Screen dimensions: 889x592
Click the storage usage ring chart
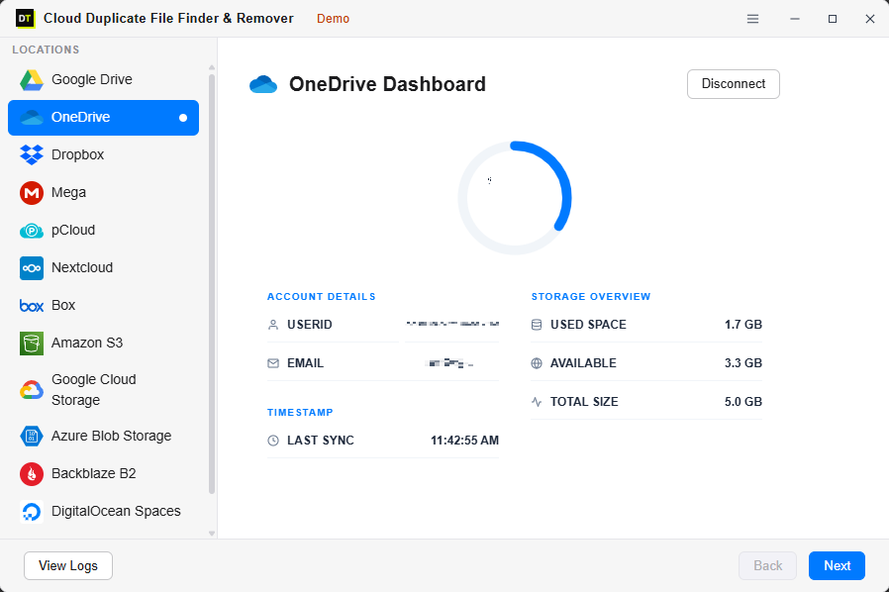pos(515,198)
